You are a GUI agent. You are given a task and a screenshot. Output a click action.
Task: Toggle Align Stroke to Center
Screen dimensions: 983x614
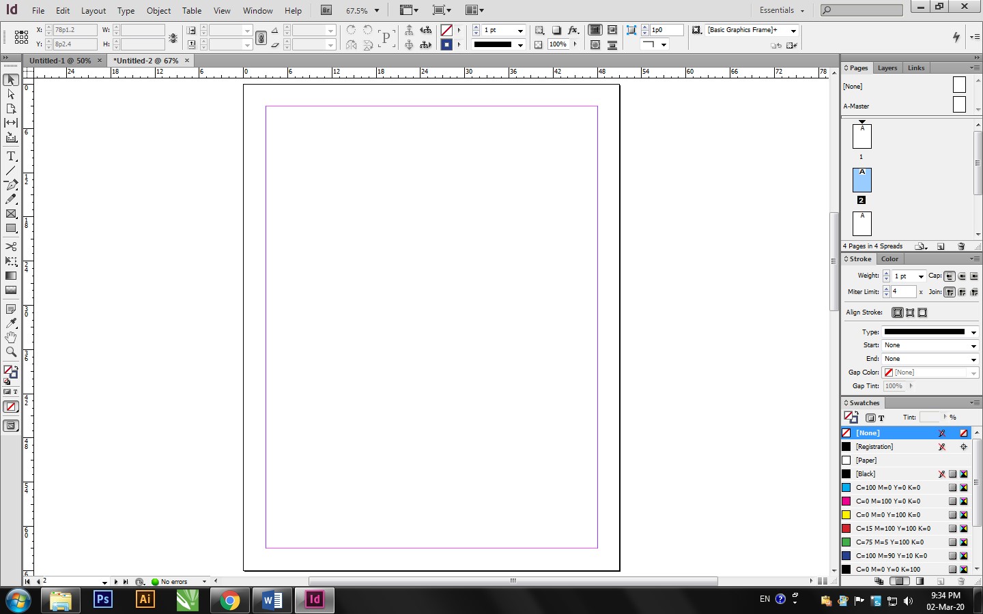pyautogui.click(x=898, y=312)
